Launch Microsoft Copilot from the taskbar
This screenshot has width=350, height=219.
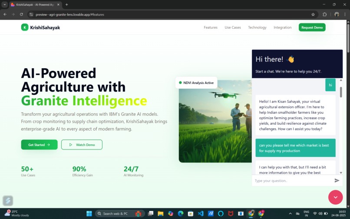point(171,213)
